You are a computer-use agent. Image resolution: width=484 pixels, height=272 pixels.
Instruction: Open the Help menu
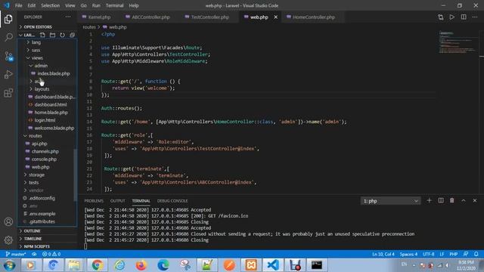pos(134,5)
